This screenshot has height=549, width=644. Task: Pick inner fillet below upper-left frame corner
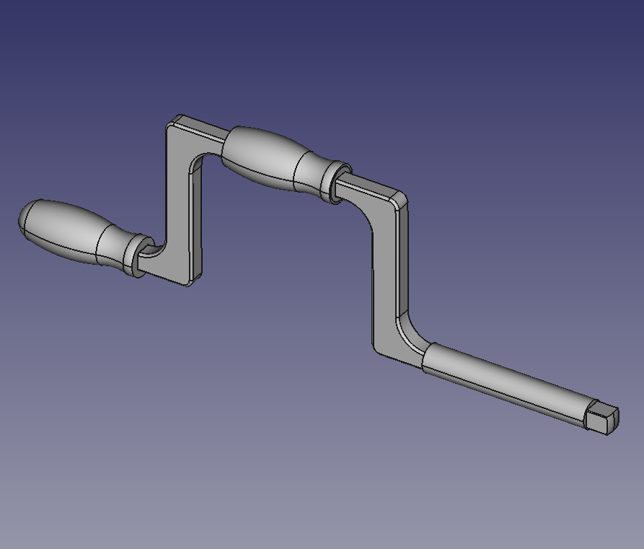[x=197, y=163]
